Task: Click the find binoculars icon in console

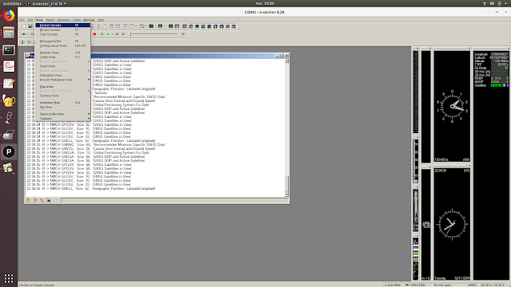Action: pos(48,200)
